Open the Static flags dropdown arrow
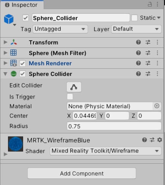The width and height of the screenshot is (165, 185). coord(159,17)
